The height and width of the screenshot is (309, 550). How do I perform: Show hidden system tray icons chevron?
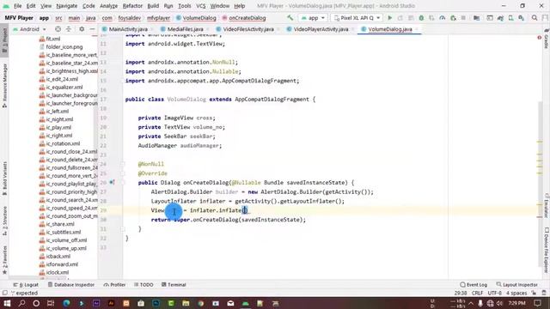click(x=471, y=303)
